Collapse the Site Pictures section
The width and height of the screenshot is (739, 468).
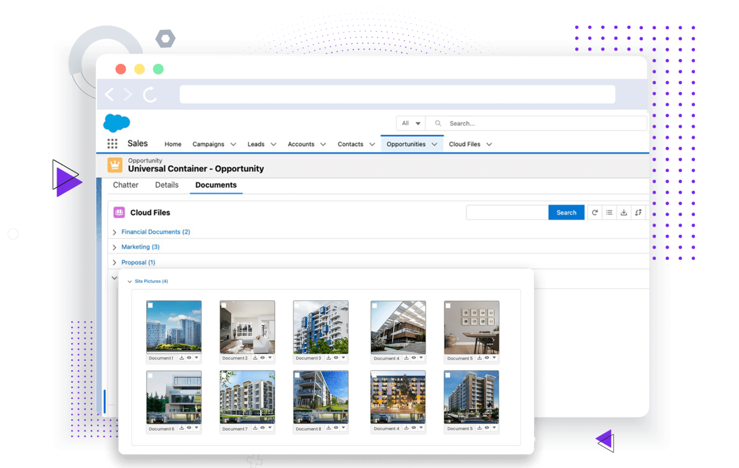click(x=129, y=281)
